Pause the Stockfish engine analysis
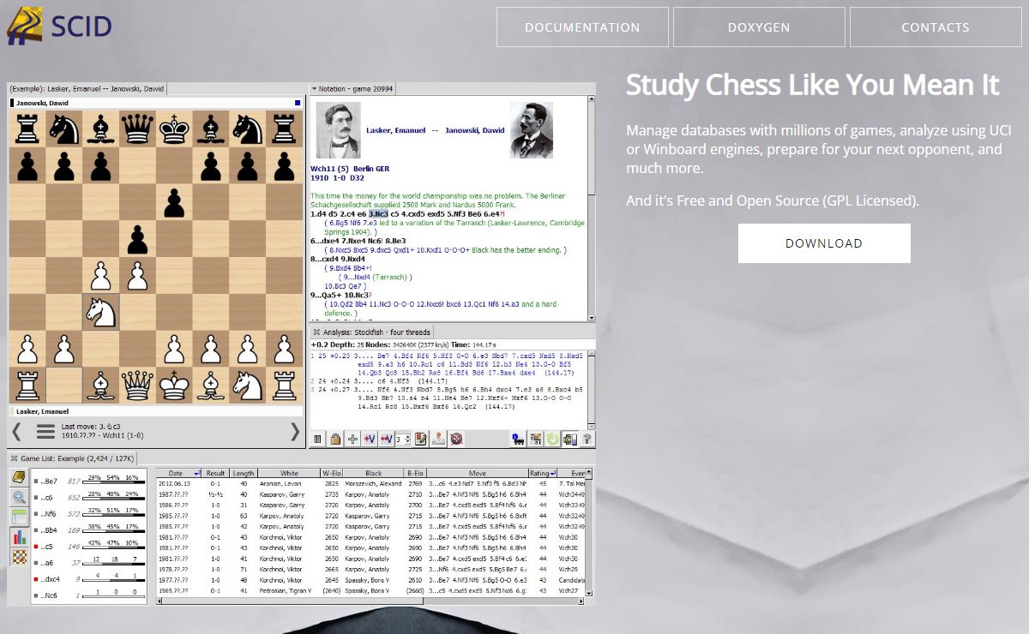Screen dimensions: 1029x634 (317, 439)
